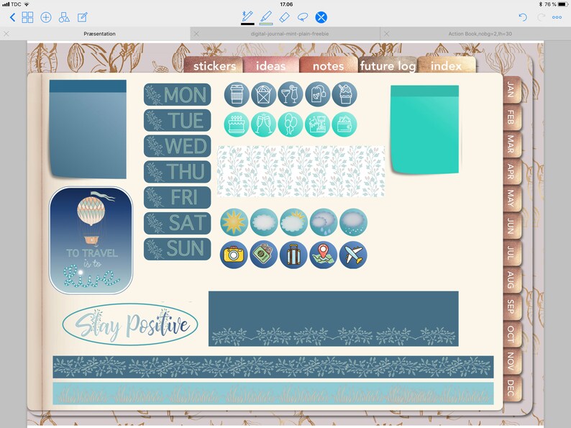The image size is (571, 428).
Task: Tap the airplane travel sticker
Action: 353,255
